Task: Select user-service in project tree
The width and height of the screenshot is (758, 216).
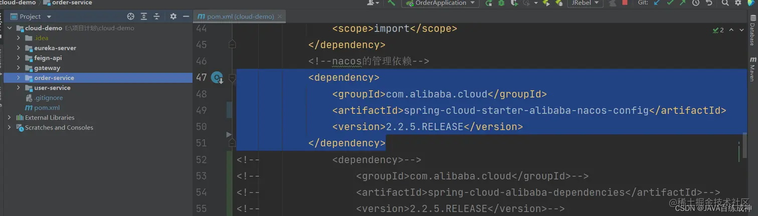Action: click(52, 88)
